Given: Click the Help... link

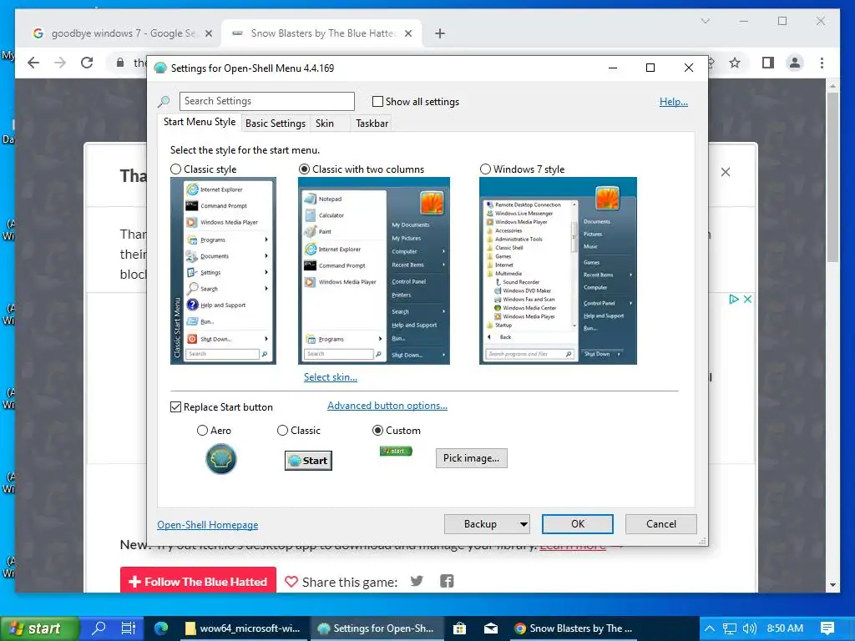Looking at the screenshot, I should pyautogui.click(x=674, y=101).
